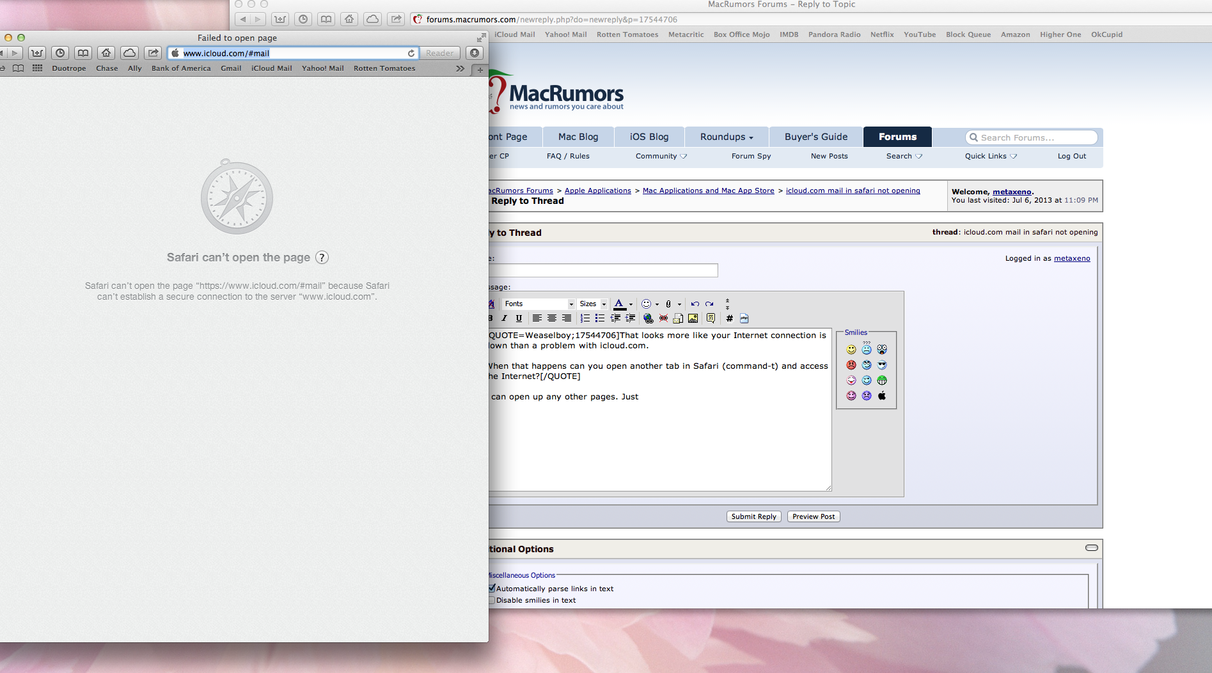Open Mac Blog tab

click(x=578, y=137)
